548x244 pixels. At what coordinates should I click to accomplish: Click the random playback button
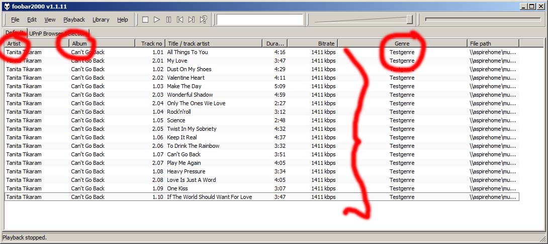pyautogui.click(x=204, y=20)
